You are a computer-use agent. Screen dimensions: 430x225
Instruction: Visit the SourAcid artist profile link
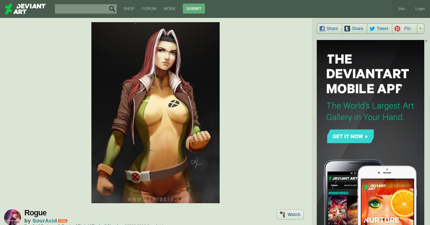point(44,221)
